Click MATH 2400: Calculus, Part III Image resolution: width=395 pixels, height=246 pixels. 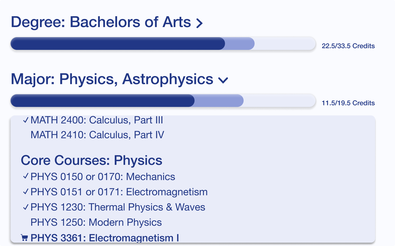97,120
